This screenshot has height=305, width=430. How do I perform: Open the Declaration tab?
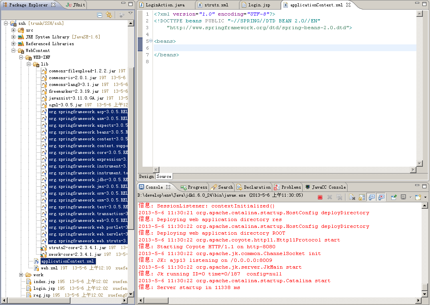click(254, 187)
